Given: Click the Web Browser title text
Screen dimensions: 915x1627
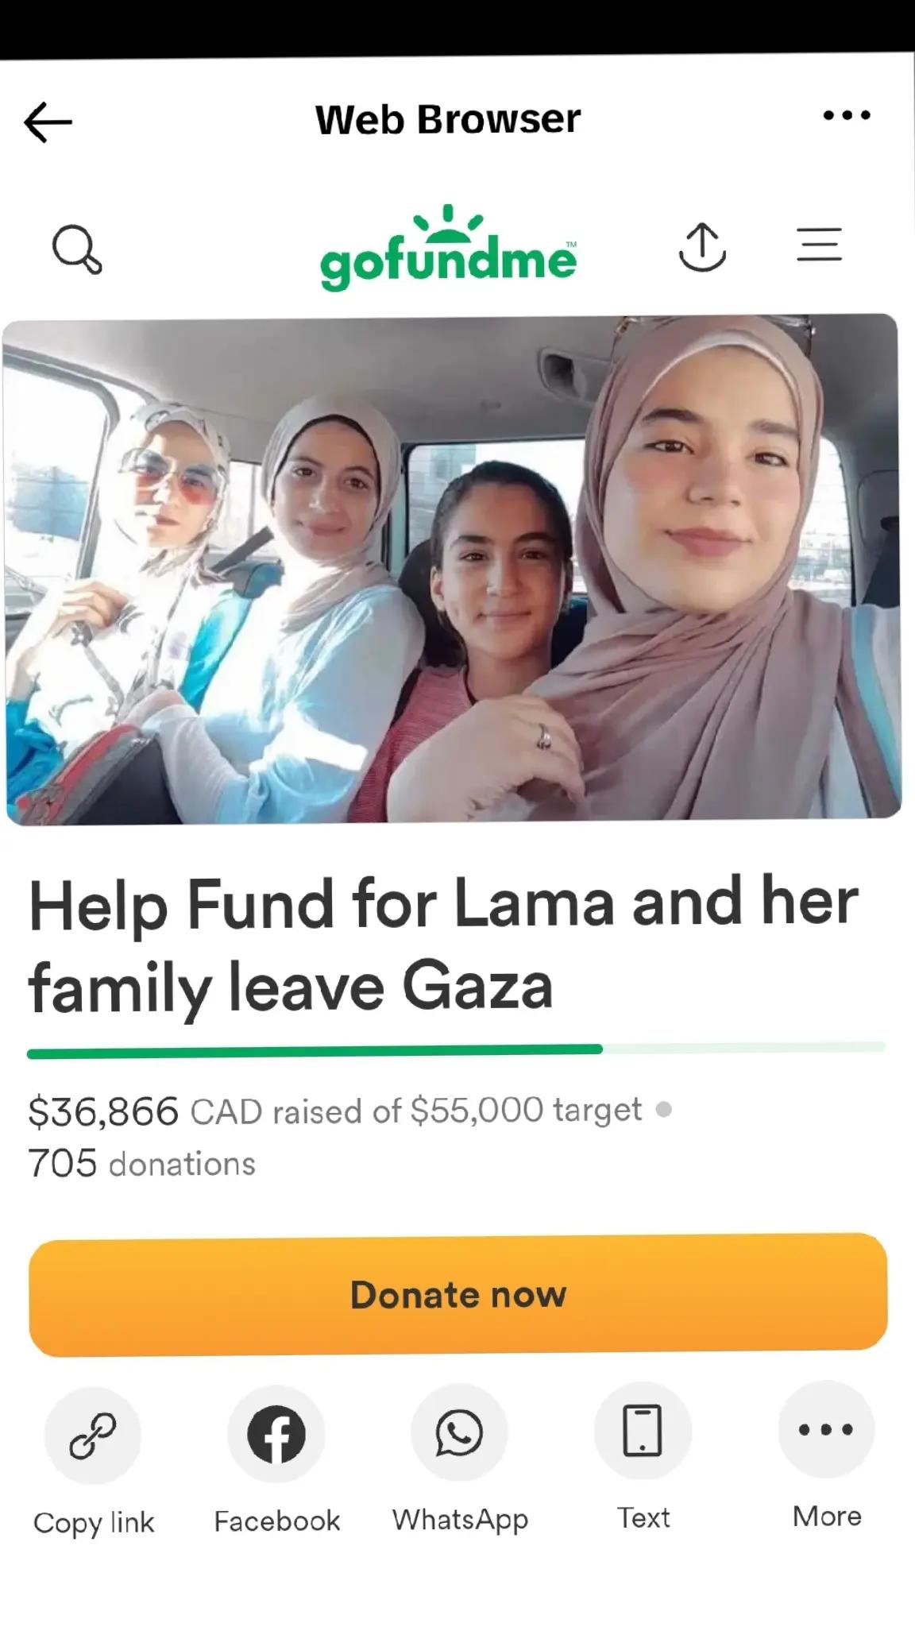Looking at the screenshot, I should [x=448, y=119].
